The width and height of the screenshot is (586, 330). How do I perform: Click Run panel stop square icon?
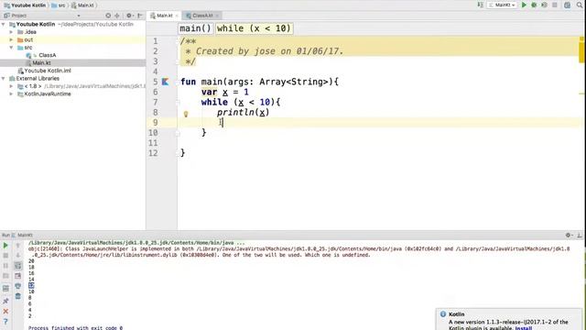click(x=5, y=256)
